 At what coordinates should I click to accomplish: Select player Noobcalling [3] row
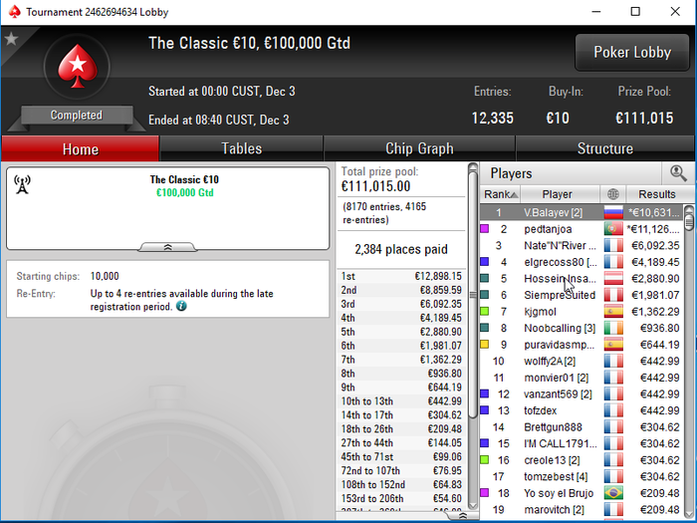(581, 328)
